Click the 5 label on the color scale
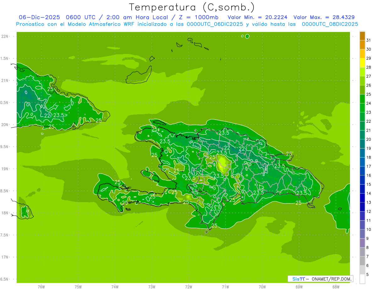 click(368, 275)
